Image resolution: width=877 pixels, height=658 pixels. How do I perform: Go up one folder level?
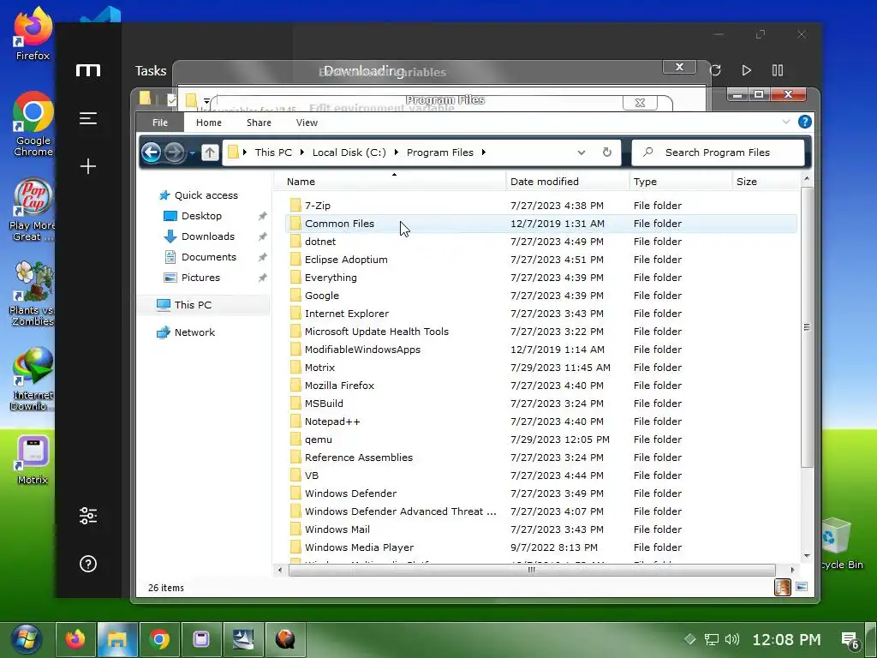(210, 153)
